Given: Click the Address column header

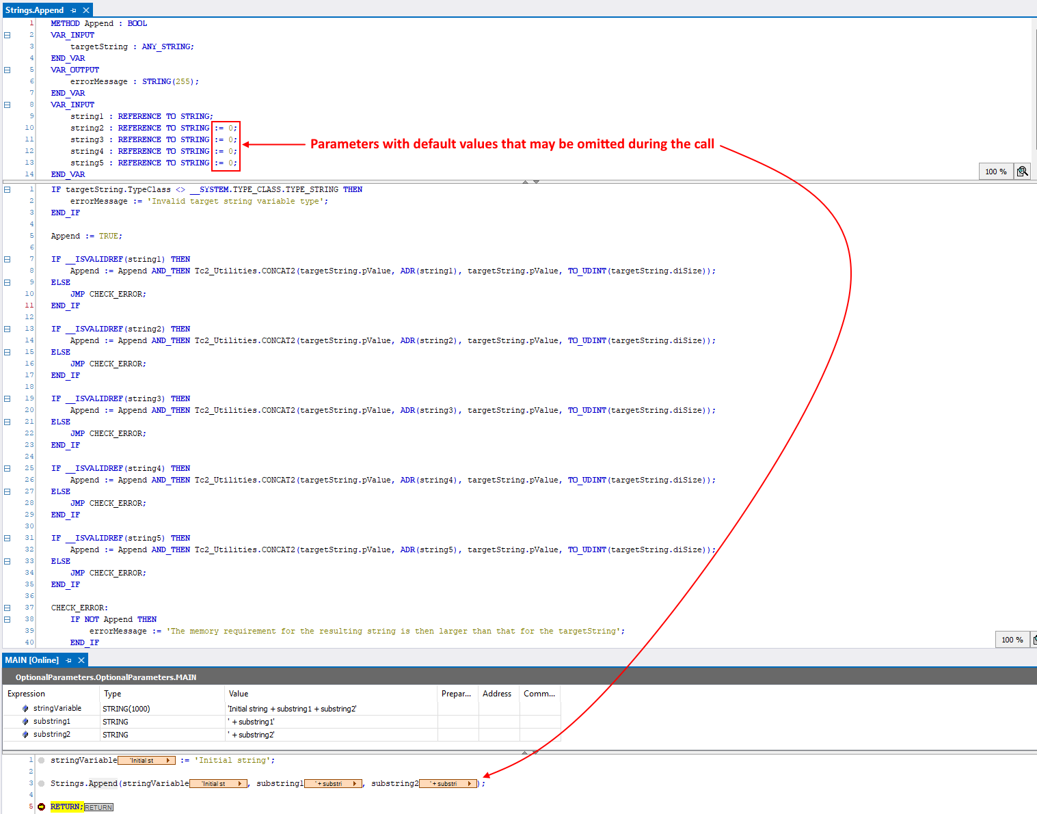Looking at the screenshot, I should tap(499, 694).
